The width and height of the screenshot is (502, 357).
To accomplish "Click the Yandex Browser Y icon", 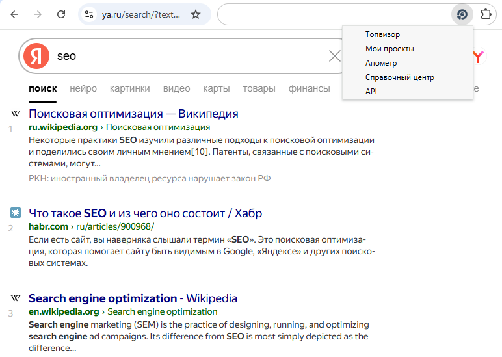I will [x=479, y=57].
